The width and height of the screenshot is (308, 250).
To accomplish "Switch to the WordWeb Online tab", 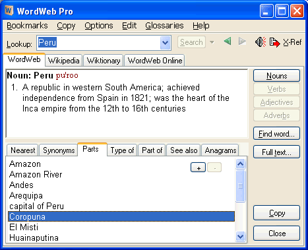I will pyautogui.click(x=155, y=61).
